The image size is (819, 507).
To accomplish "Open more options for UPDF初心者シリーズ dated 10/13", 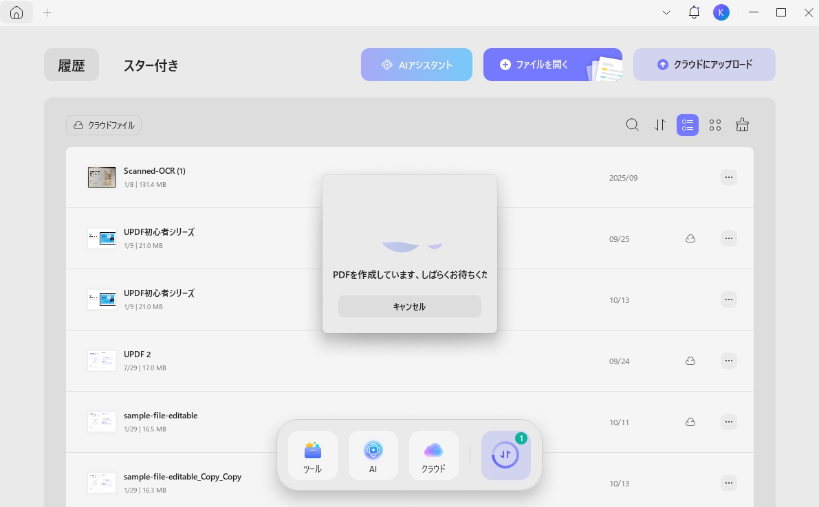I will pos(729,300).
